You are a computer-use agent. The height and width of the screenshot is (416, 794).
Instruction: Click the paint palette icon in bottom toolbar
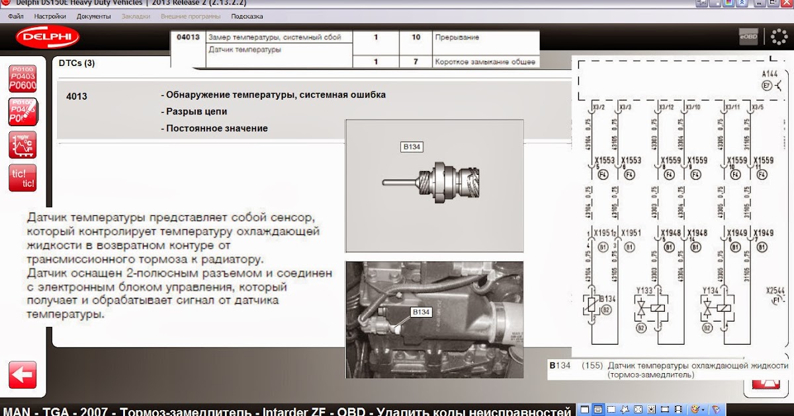(695, 410)
